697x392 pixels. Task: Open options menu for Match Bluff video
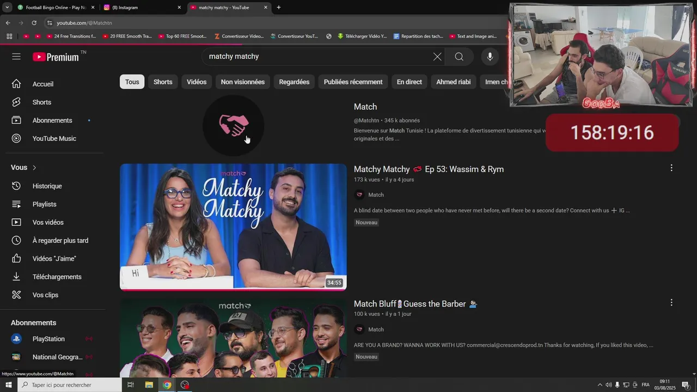671,303
